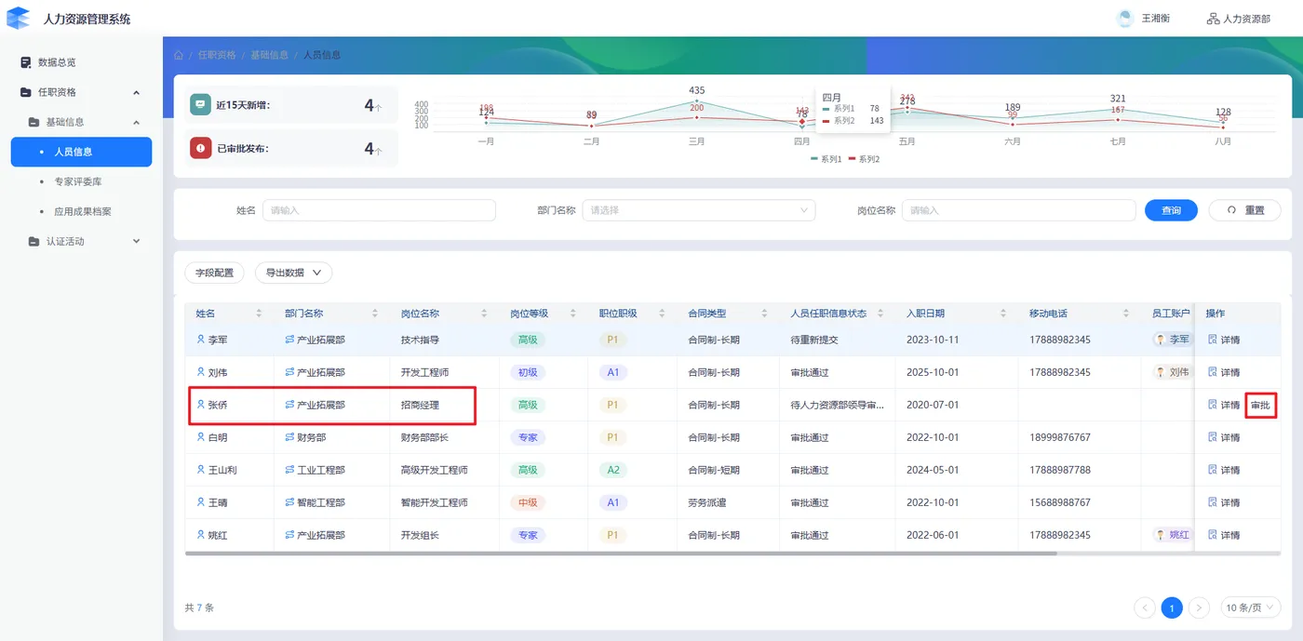Image resolution: width=1303 pixels, height=641 pixels.
Task: Sort by 部门名称 column arrows
Action: (375, 314)
